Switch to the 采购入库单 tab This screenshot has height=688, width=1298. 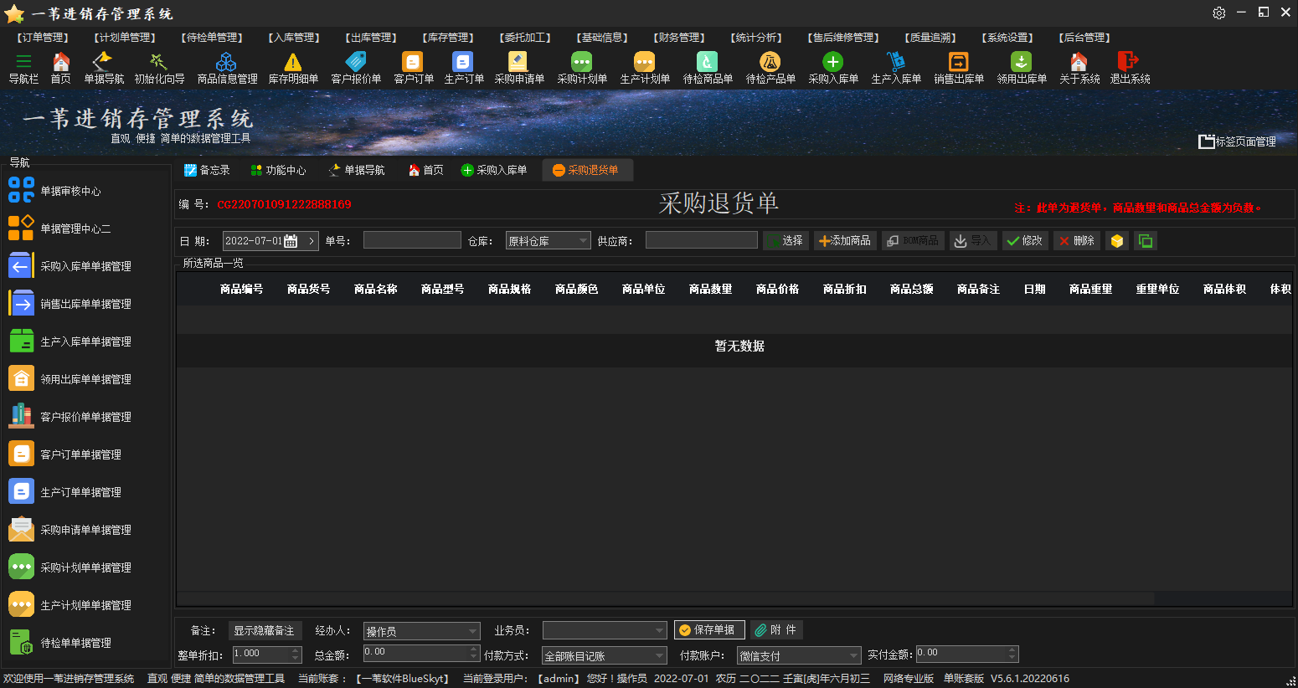click(x=494, y=170)
